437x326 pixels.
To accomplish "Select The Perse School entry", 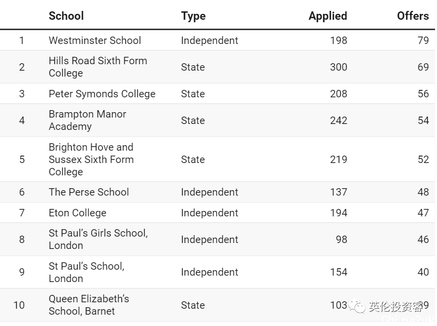I will [x=88, y=192].
